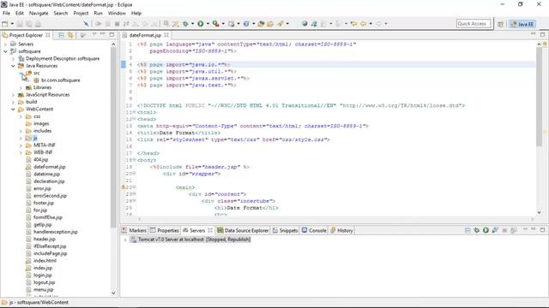The height and width of the screenshot is (308, 549).
Task: Switch to the Console tab
Action: tap(314, 230)
